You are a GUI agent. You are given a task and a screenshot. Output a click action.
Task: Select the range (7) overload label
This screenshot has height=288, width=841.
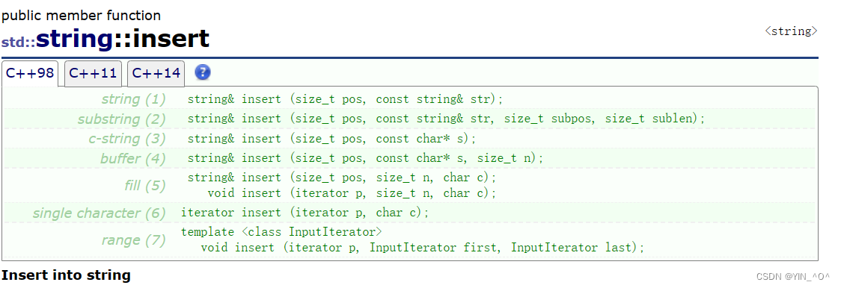click(133, 240)
